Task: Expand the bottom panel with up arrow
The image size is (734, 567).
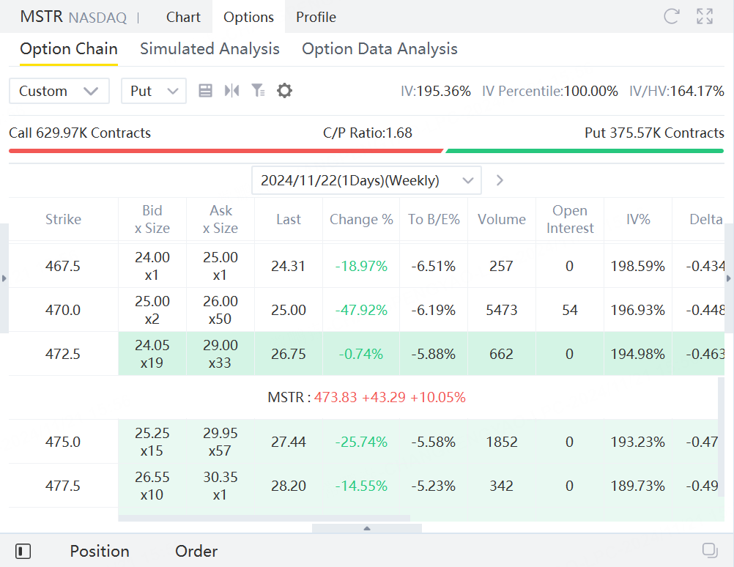Action: click(367, 528)
